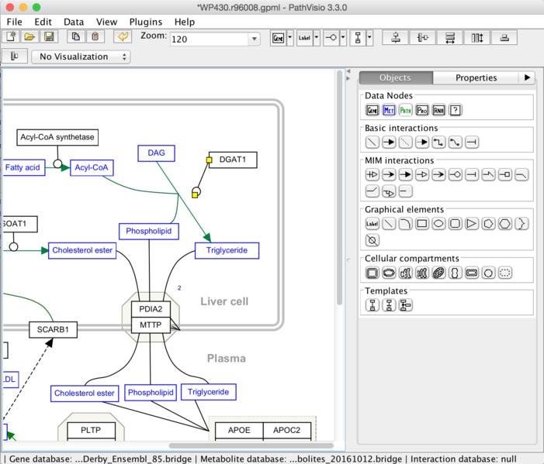This screenshot has width=544, height=464.
Task: Open the Help menu
Action: point(184,22)
